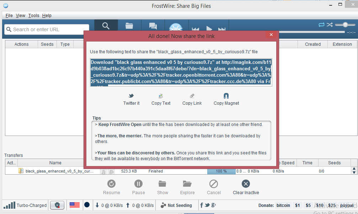Sort results by Seeds column
Image resolution: width=358 pixels, height=214 pixels.
pos(47,44)
